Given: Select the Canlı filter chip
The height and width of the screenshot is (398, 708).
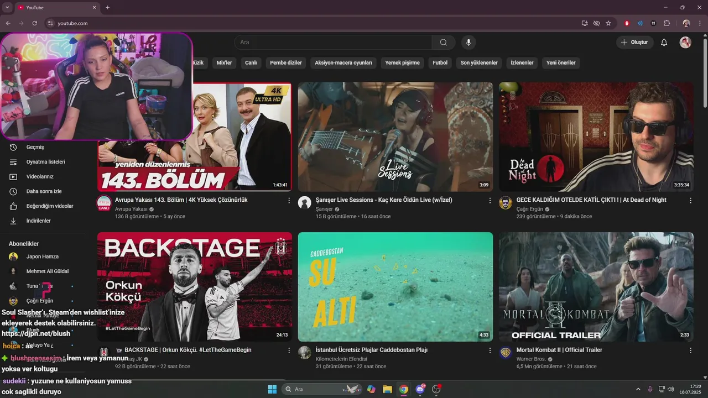Looking at the screenshot, I should click(x=251, y=62).
